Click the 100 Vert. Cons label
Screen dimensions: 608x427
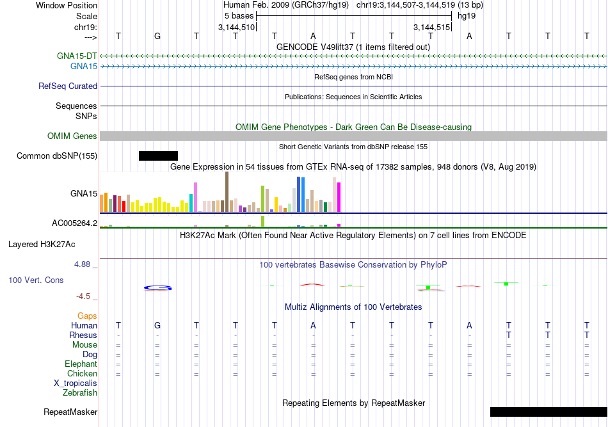pos(36,280)
